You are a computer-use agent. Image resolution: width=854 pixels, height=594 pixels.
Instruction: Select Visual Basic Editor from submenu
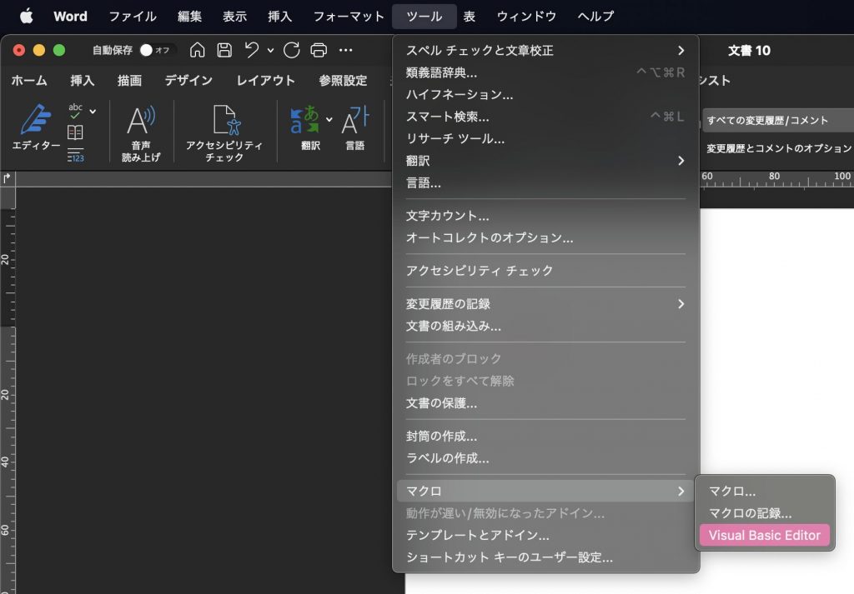click(764, 535)
